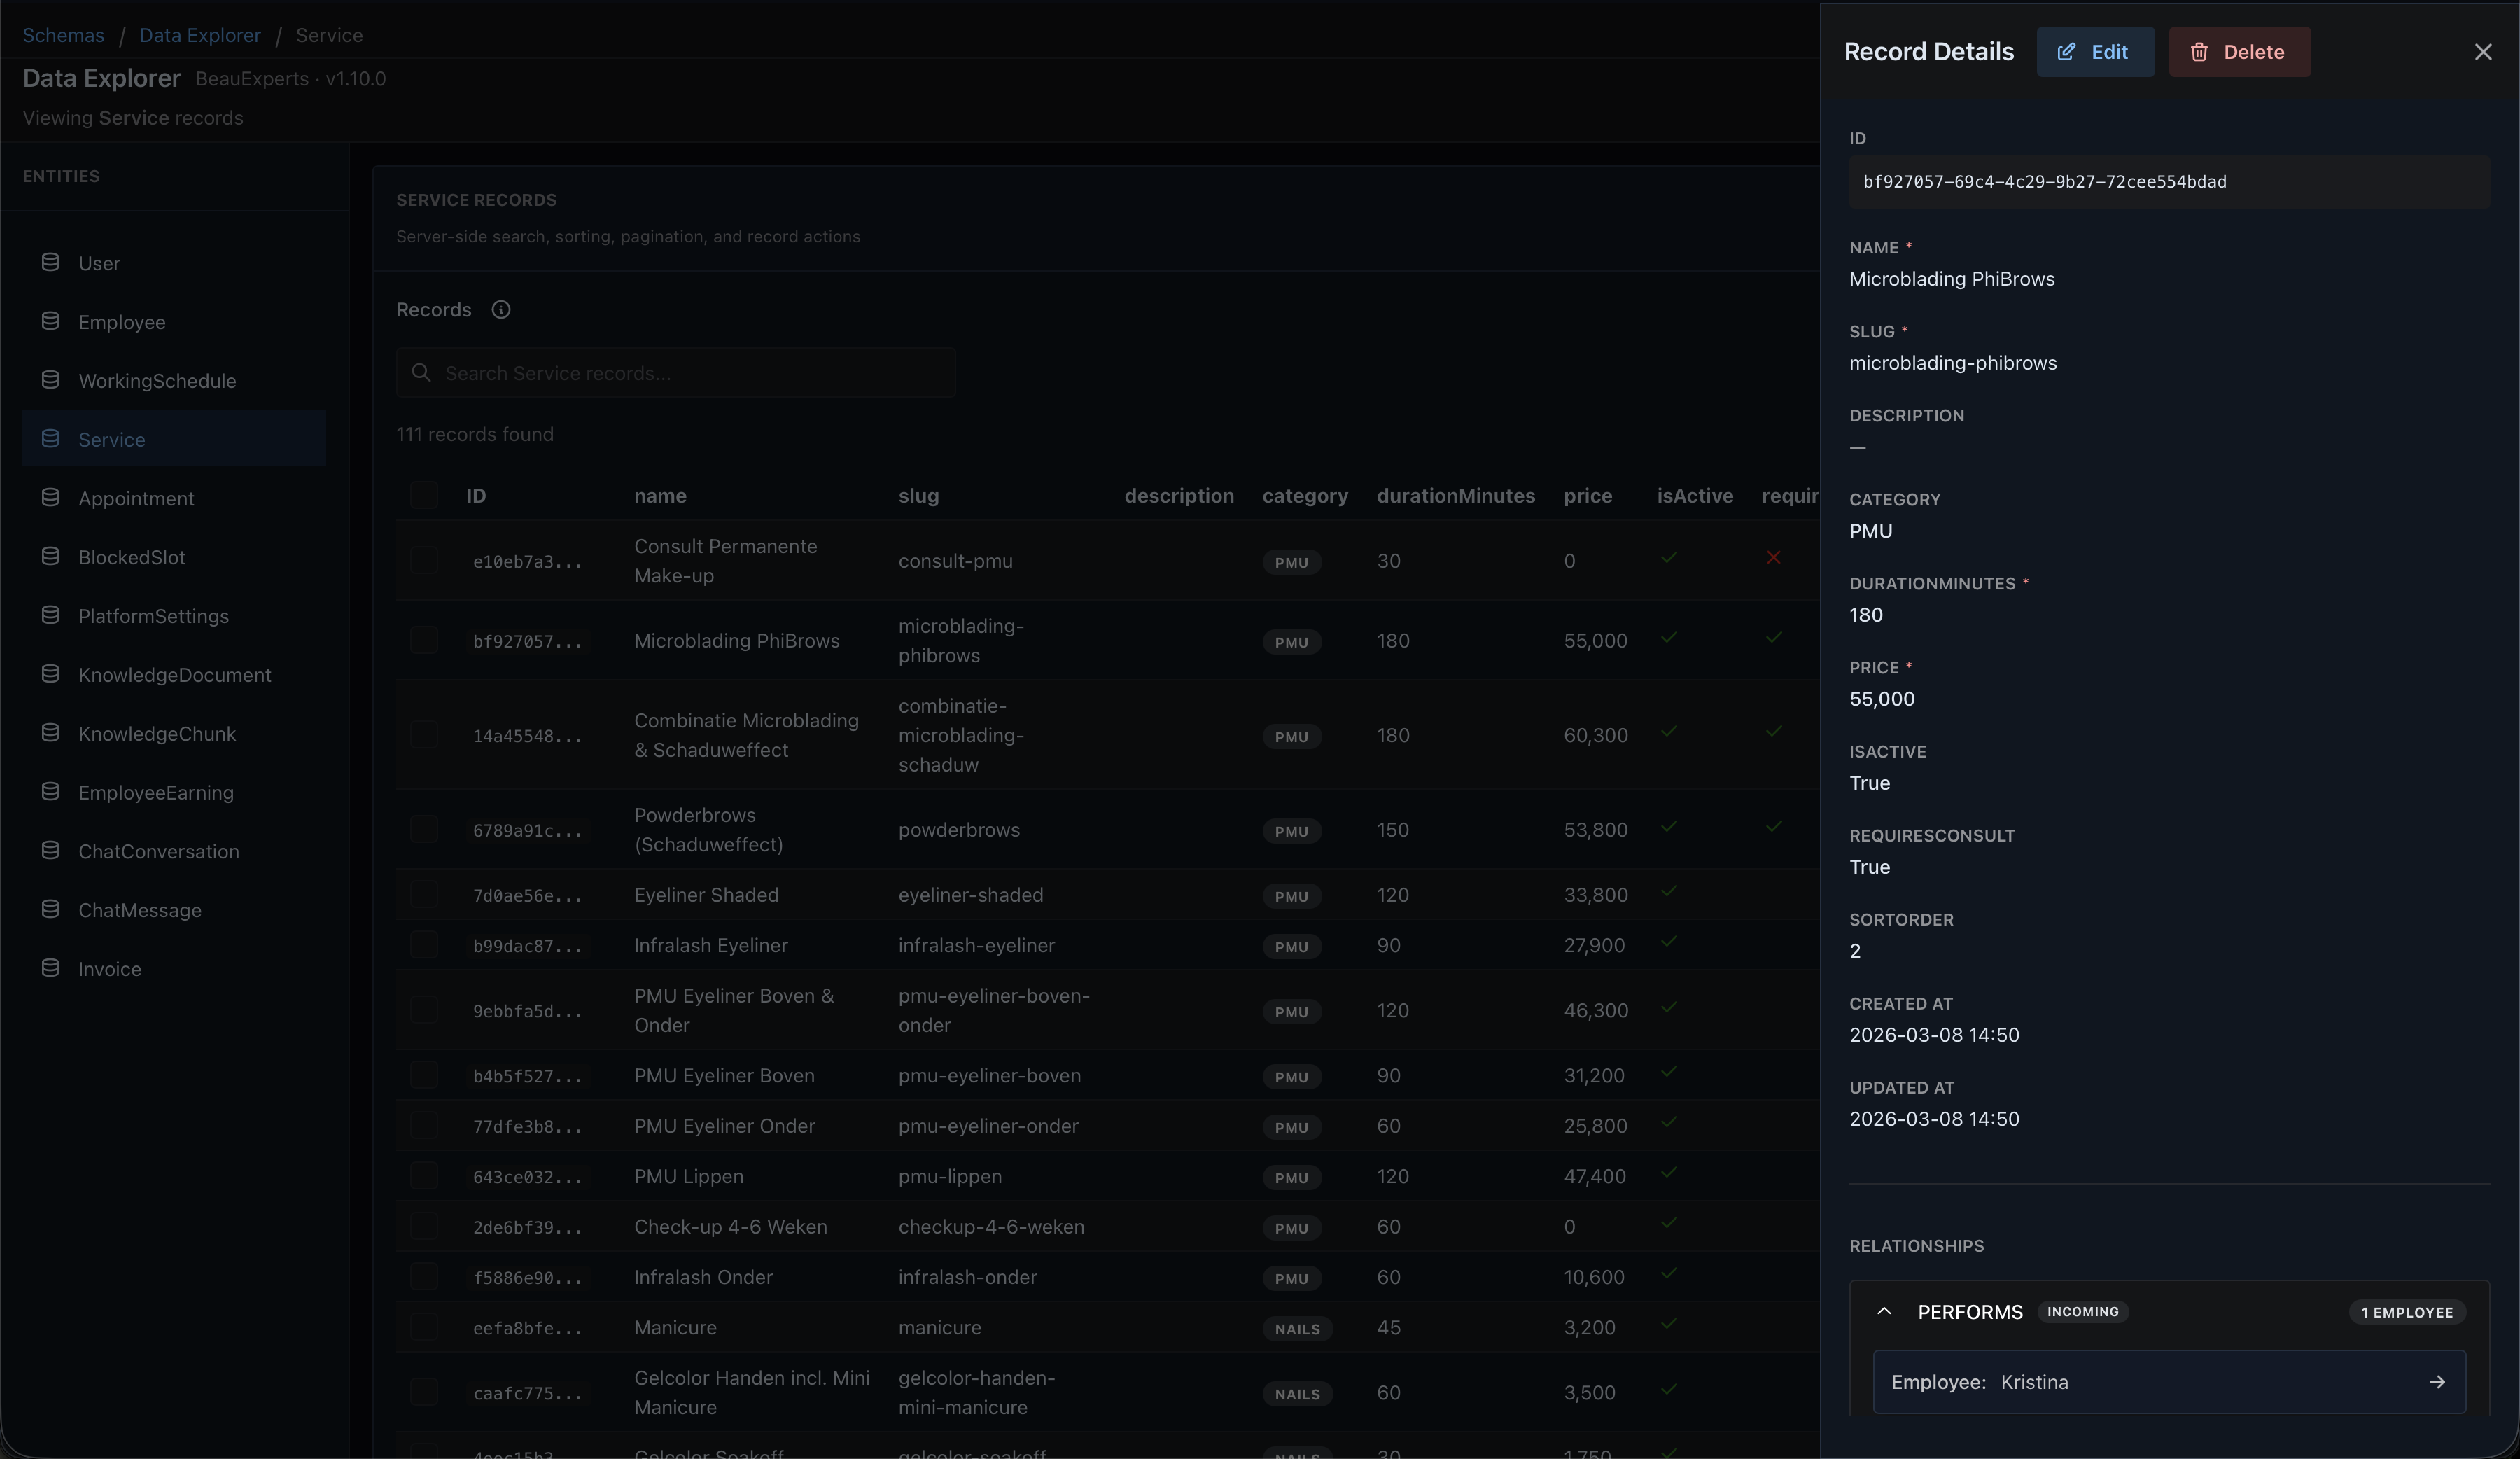Check the Consult Permanente Make-up row checkbox
The height and width of the screenshot is (1459, 2520).
click(x=424, y=560)
